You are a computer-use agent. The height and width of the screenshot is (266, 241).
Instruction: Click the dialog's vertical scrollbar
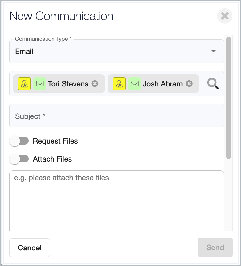click(x=229, y=98)
